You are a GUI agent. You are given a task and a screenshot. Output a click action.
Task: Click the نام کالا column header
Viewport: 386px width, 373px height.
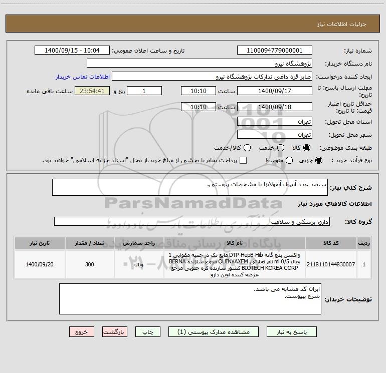[235, 243]
